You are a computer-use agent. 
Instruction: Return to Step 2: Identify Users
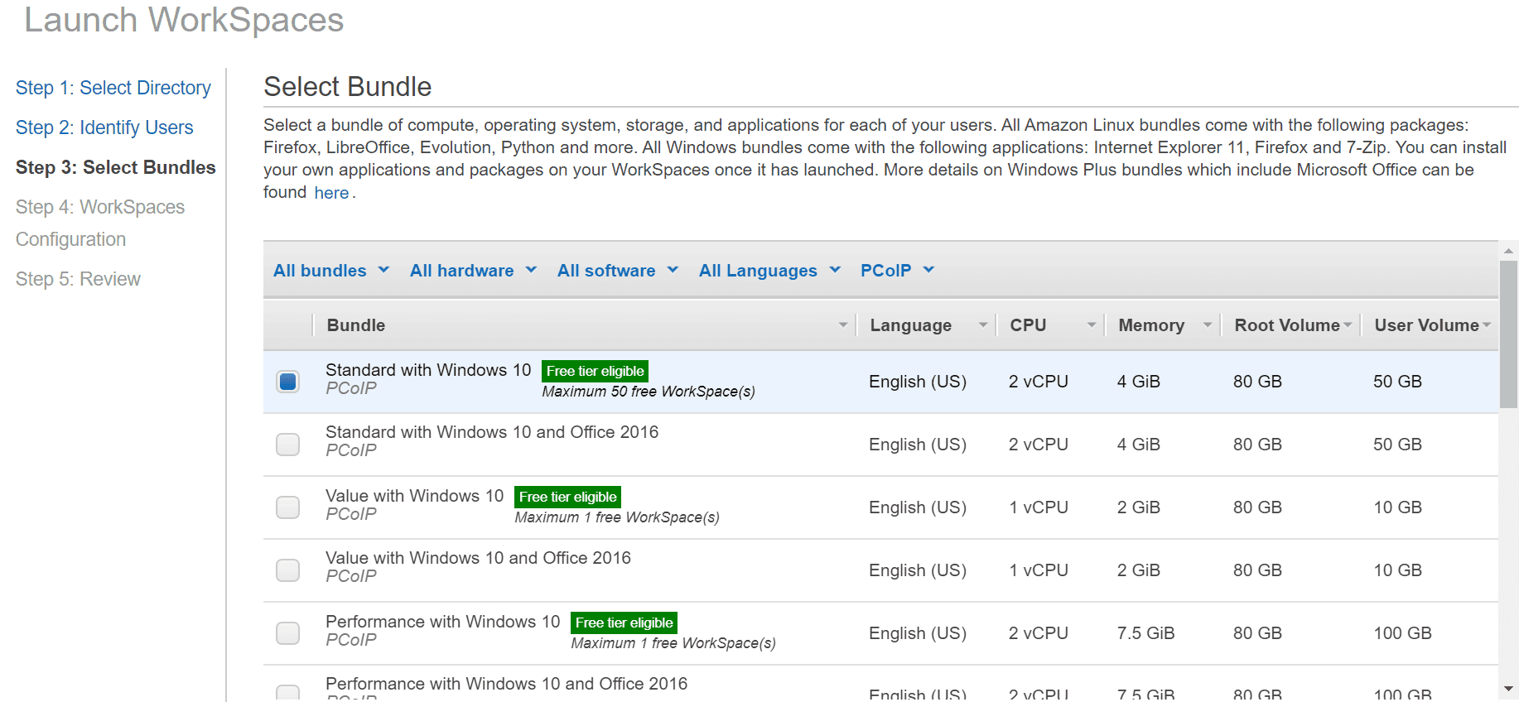[104, 127]
